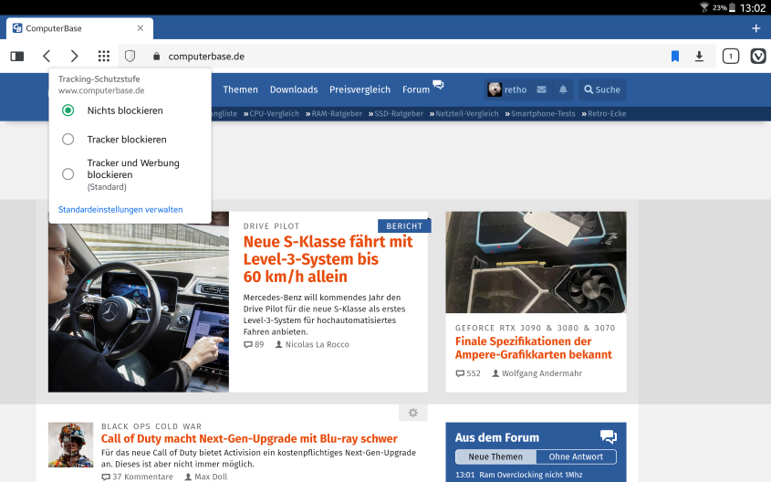Open the SSD-Ratgeber quick link
The image size is (771, 482).
click(x=396, y=113)
